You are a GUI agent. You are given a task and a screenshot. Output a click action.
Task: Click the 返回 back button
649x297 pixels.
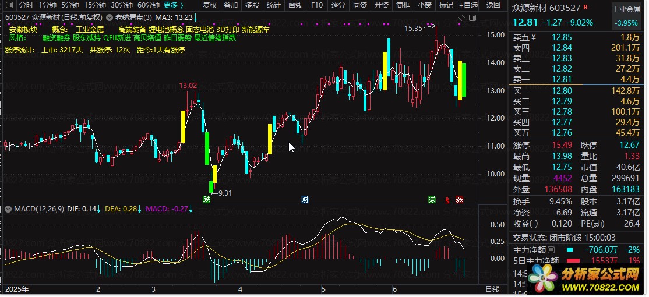[x=493, y=5]
